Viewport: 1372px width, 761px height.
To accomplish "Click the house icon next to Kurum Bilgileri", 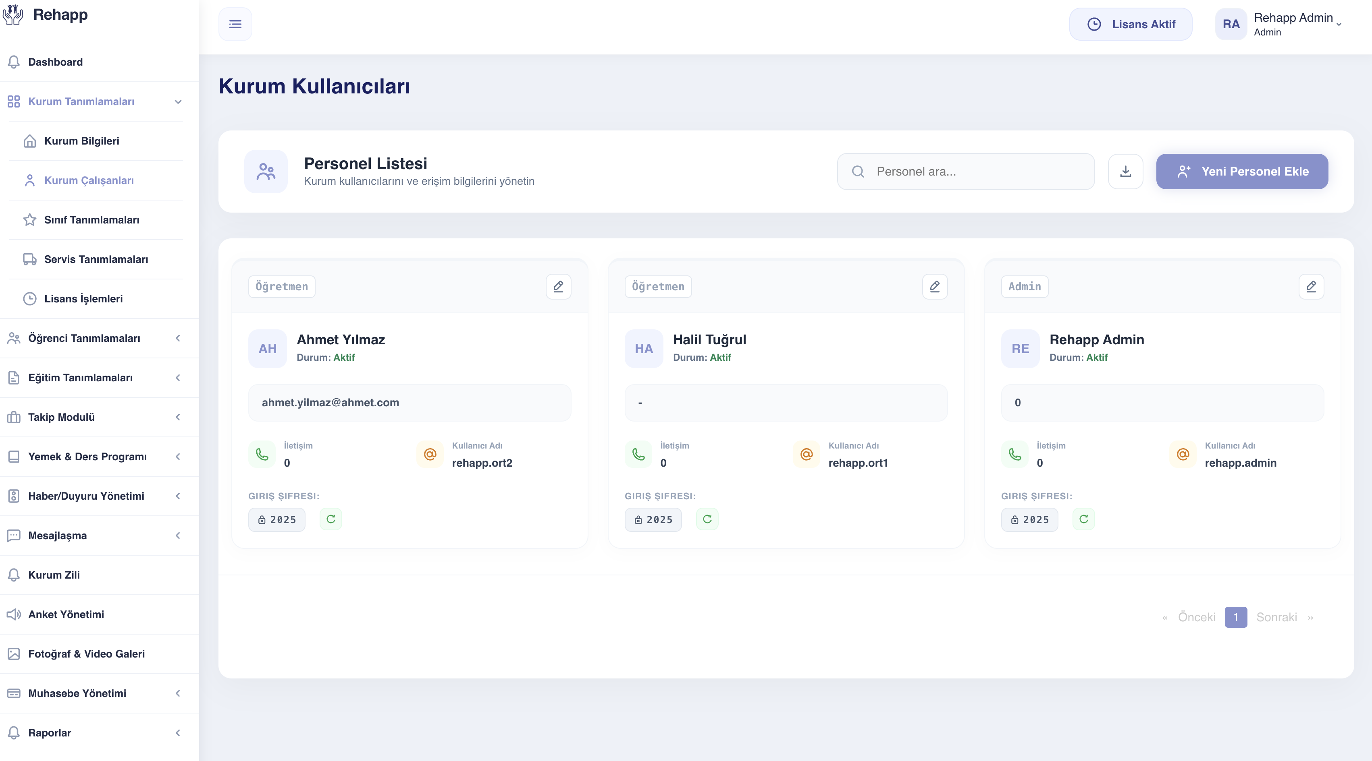I will pyautogui.click(x=30, y=141).
